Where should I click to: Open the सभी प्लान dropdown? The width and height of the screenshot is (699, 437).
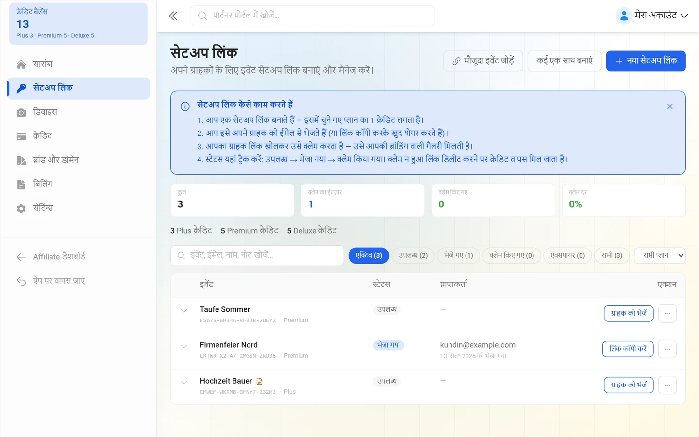(660, 255)
